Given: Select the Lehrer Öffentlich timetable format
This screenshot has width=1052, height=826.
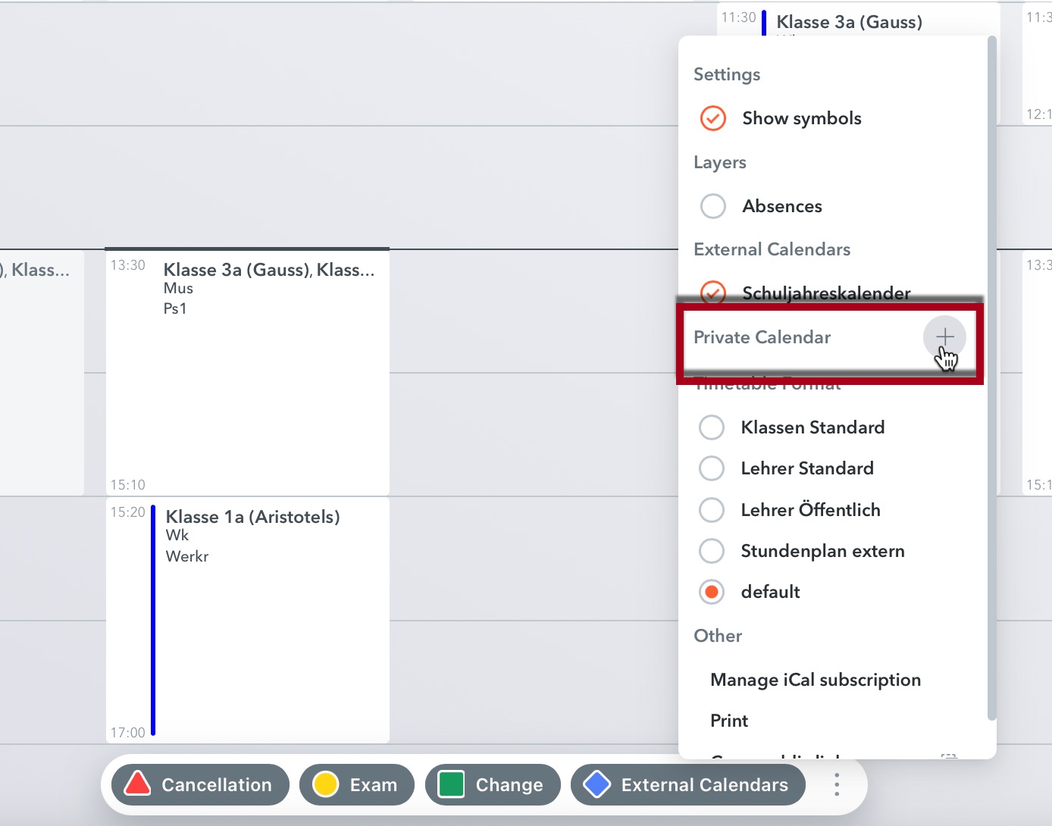Looking at the screenshot, I should (x=711, y=509).
